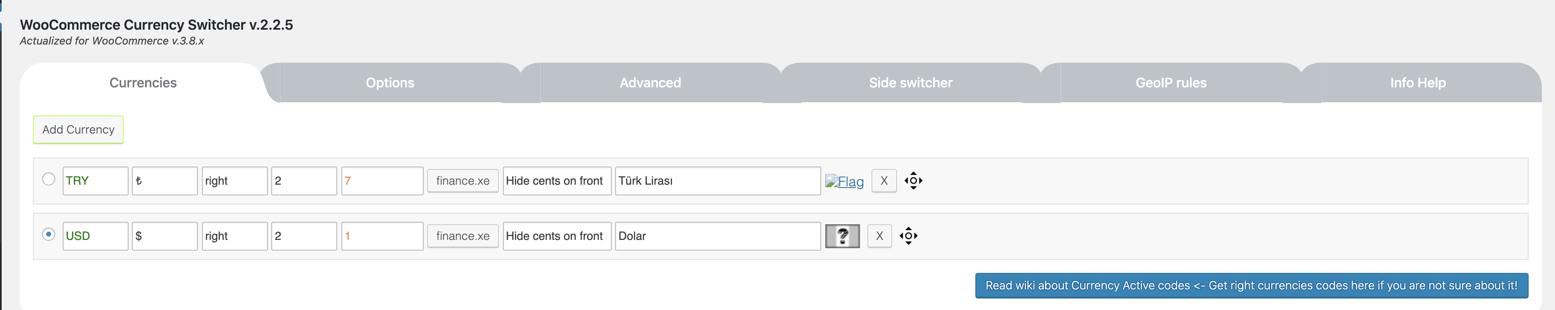Remove TRY currency with the X button
This screenshot has height=310, width=1555.
point(884,181)
